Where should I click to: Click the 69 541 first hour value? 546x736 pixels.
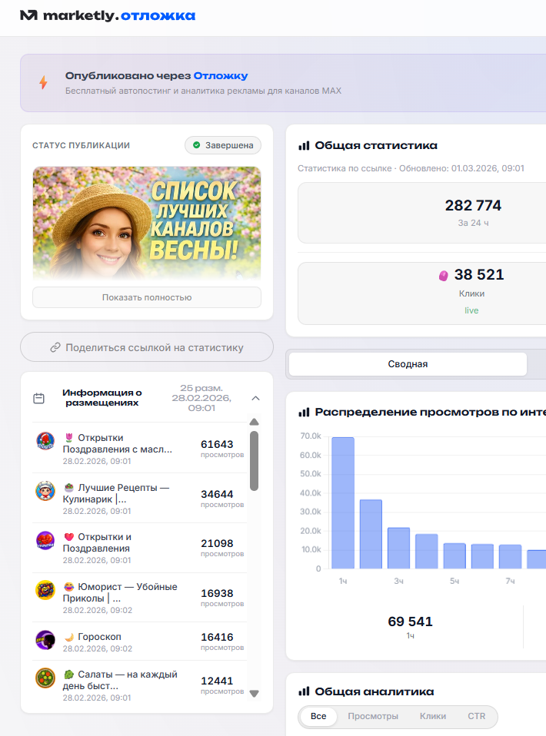point(410,622)
